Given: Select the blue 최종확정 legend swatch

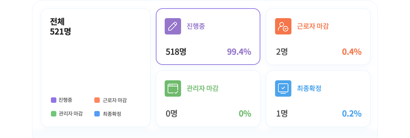Looking at the screenshot, I should [x=97, y=114].
